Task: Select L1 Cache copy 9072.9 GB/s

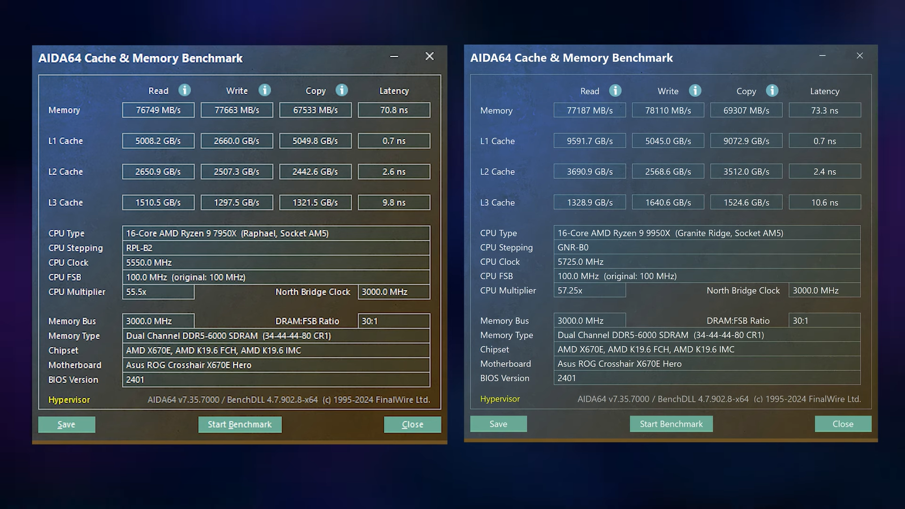Action: 747,141
